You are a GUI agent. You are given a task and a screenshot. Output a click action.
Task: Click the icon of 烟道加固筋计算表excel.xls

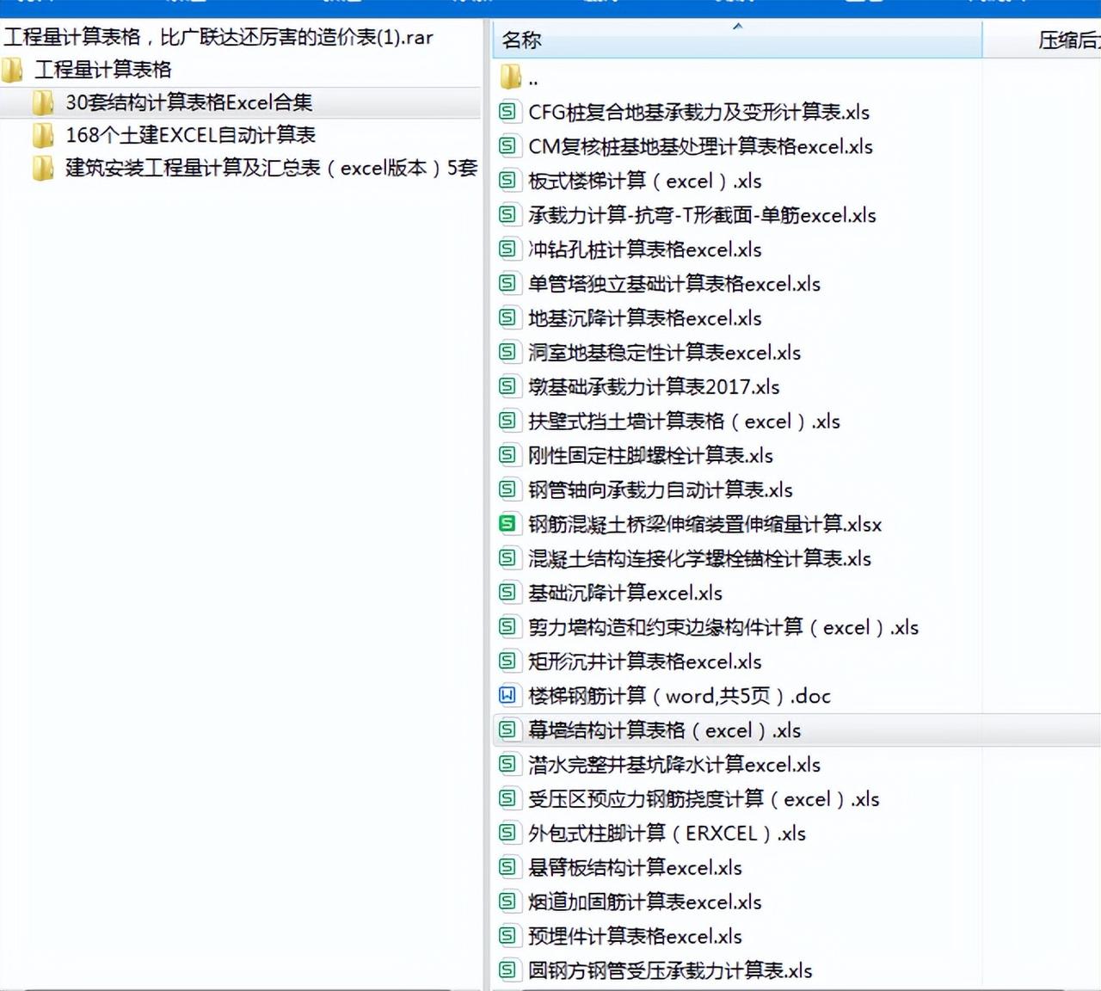[508, 902]
